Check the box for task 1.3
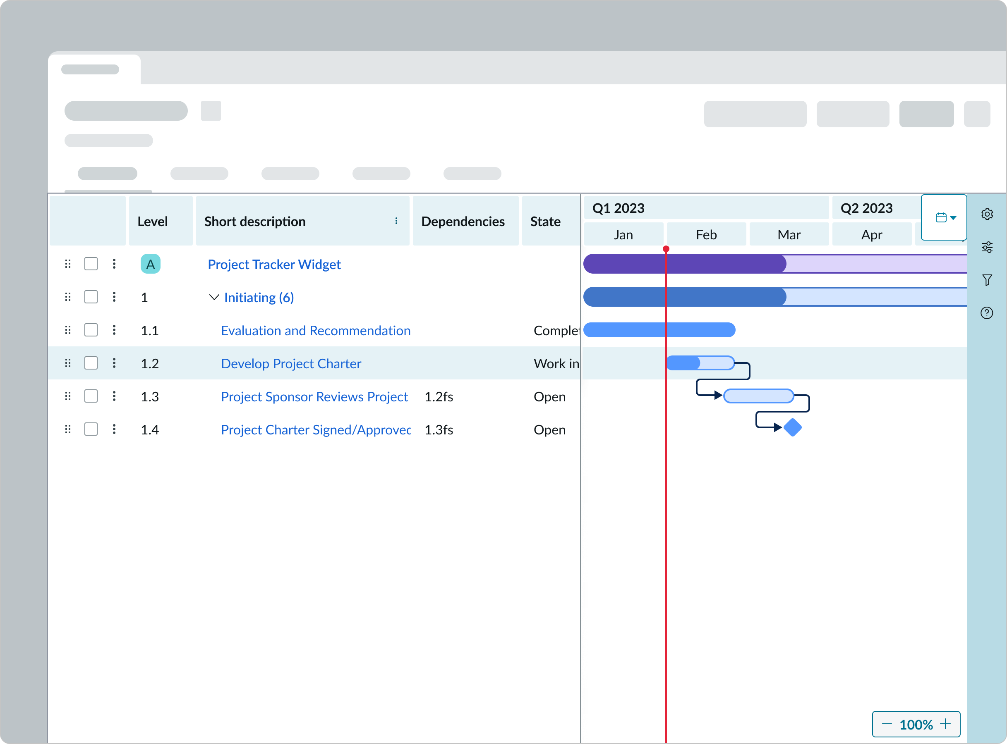 [x=91, y=396]
